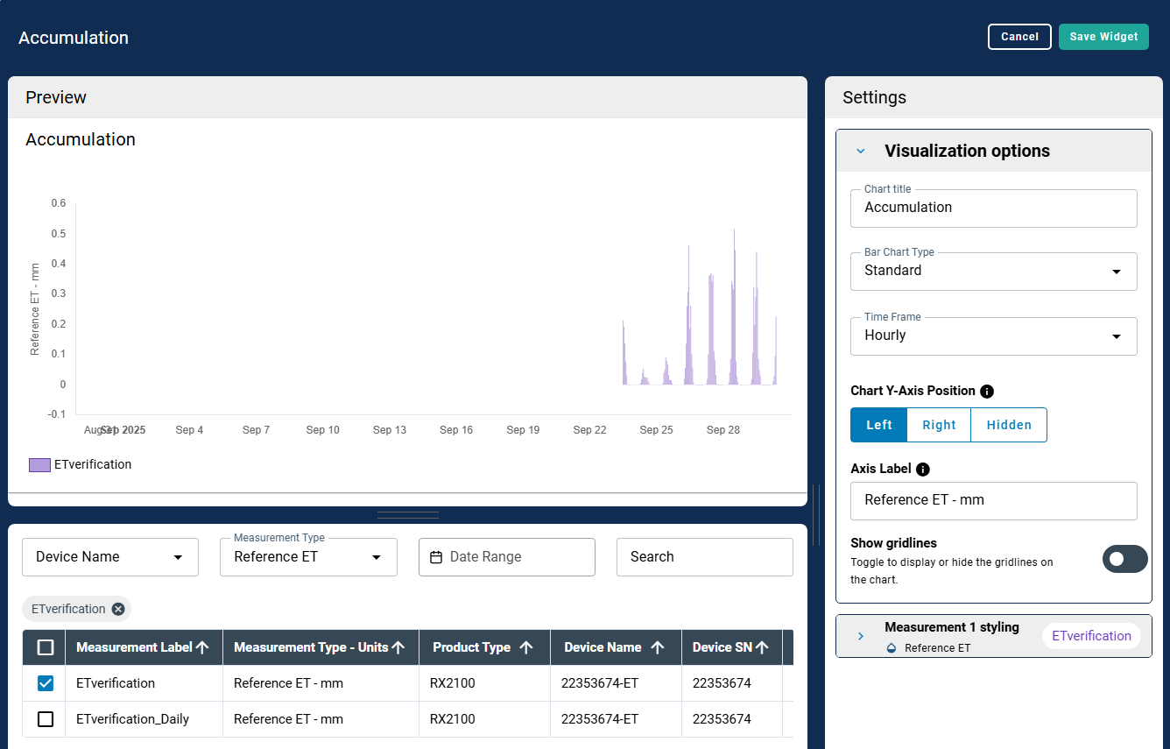1170x749 pixels.
Task: Click info icon next to Axis Label
Action: point(922,470)
